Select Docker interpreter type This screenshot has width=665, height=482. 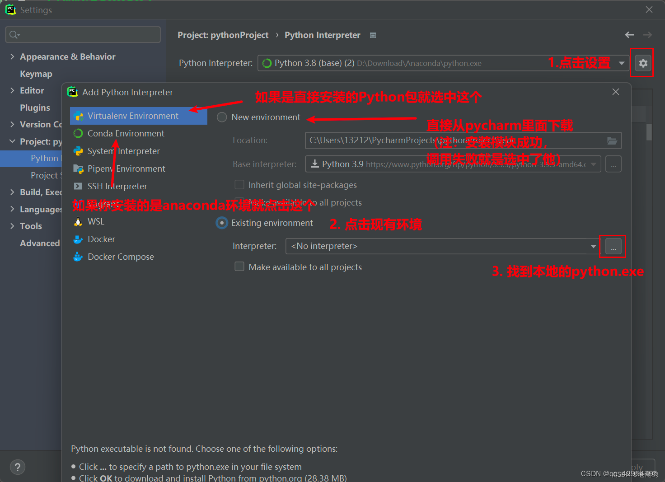click(x=139, y=239)
